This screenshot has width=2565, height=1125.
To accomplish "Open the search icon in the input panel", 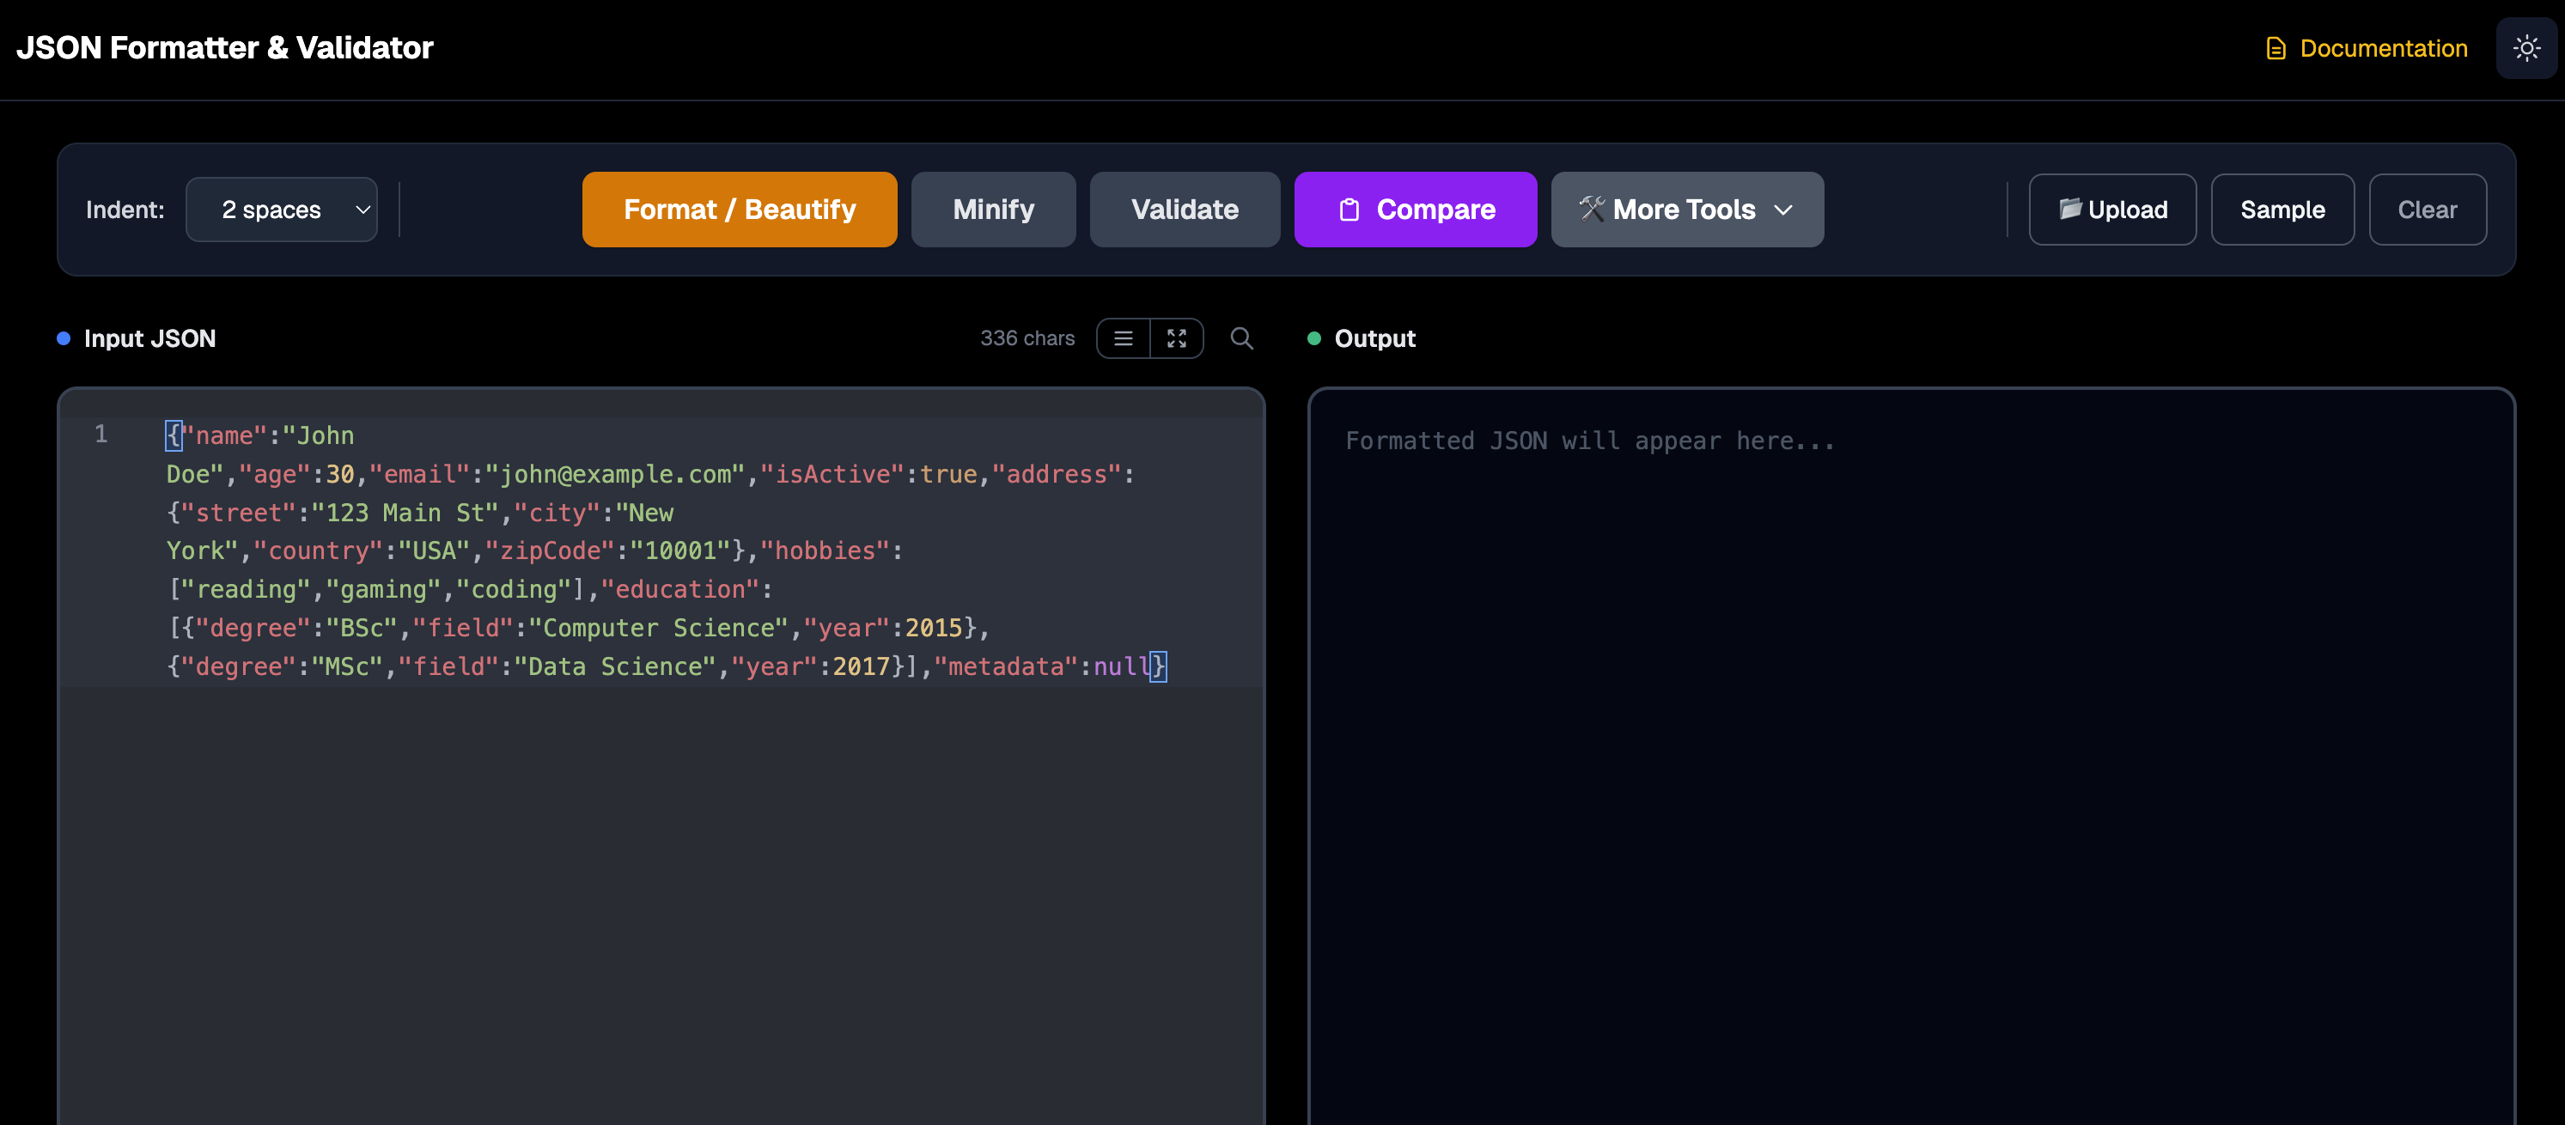I will coord(1240,338).
